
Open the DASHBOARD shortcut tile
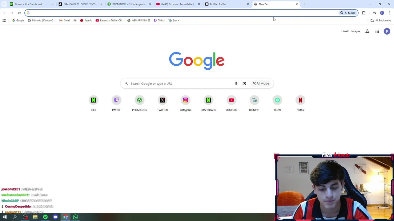point(208,104)
